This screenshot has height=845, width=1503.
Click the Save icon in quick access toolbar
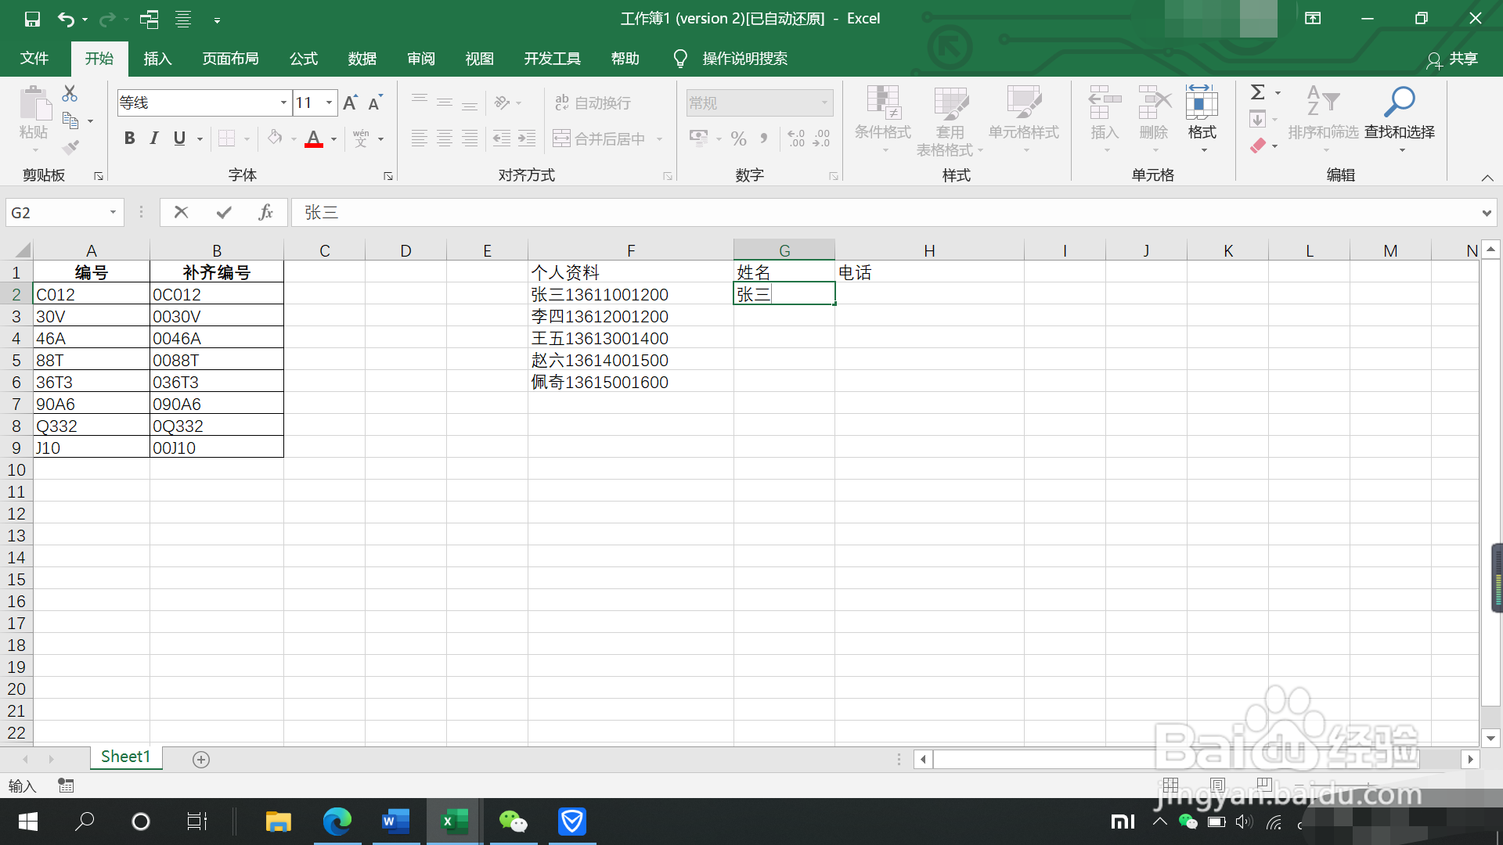[32, 19]
